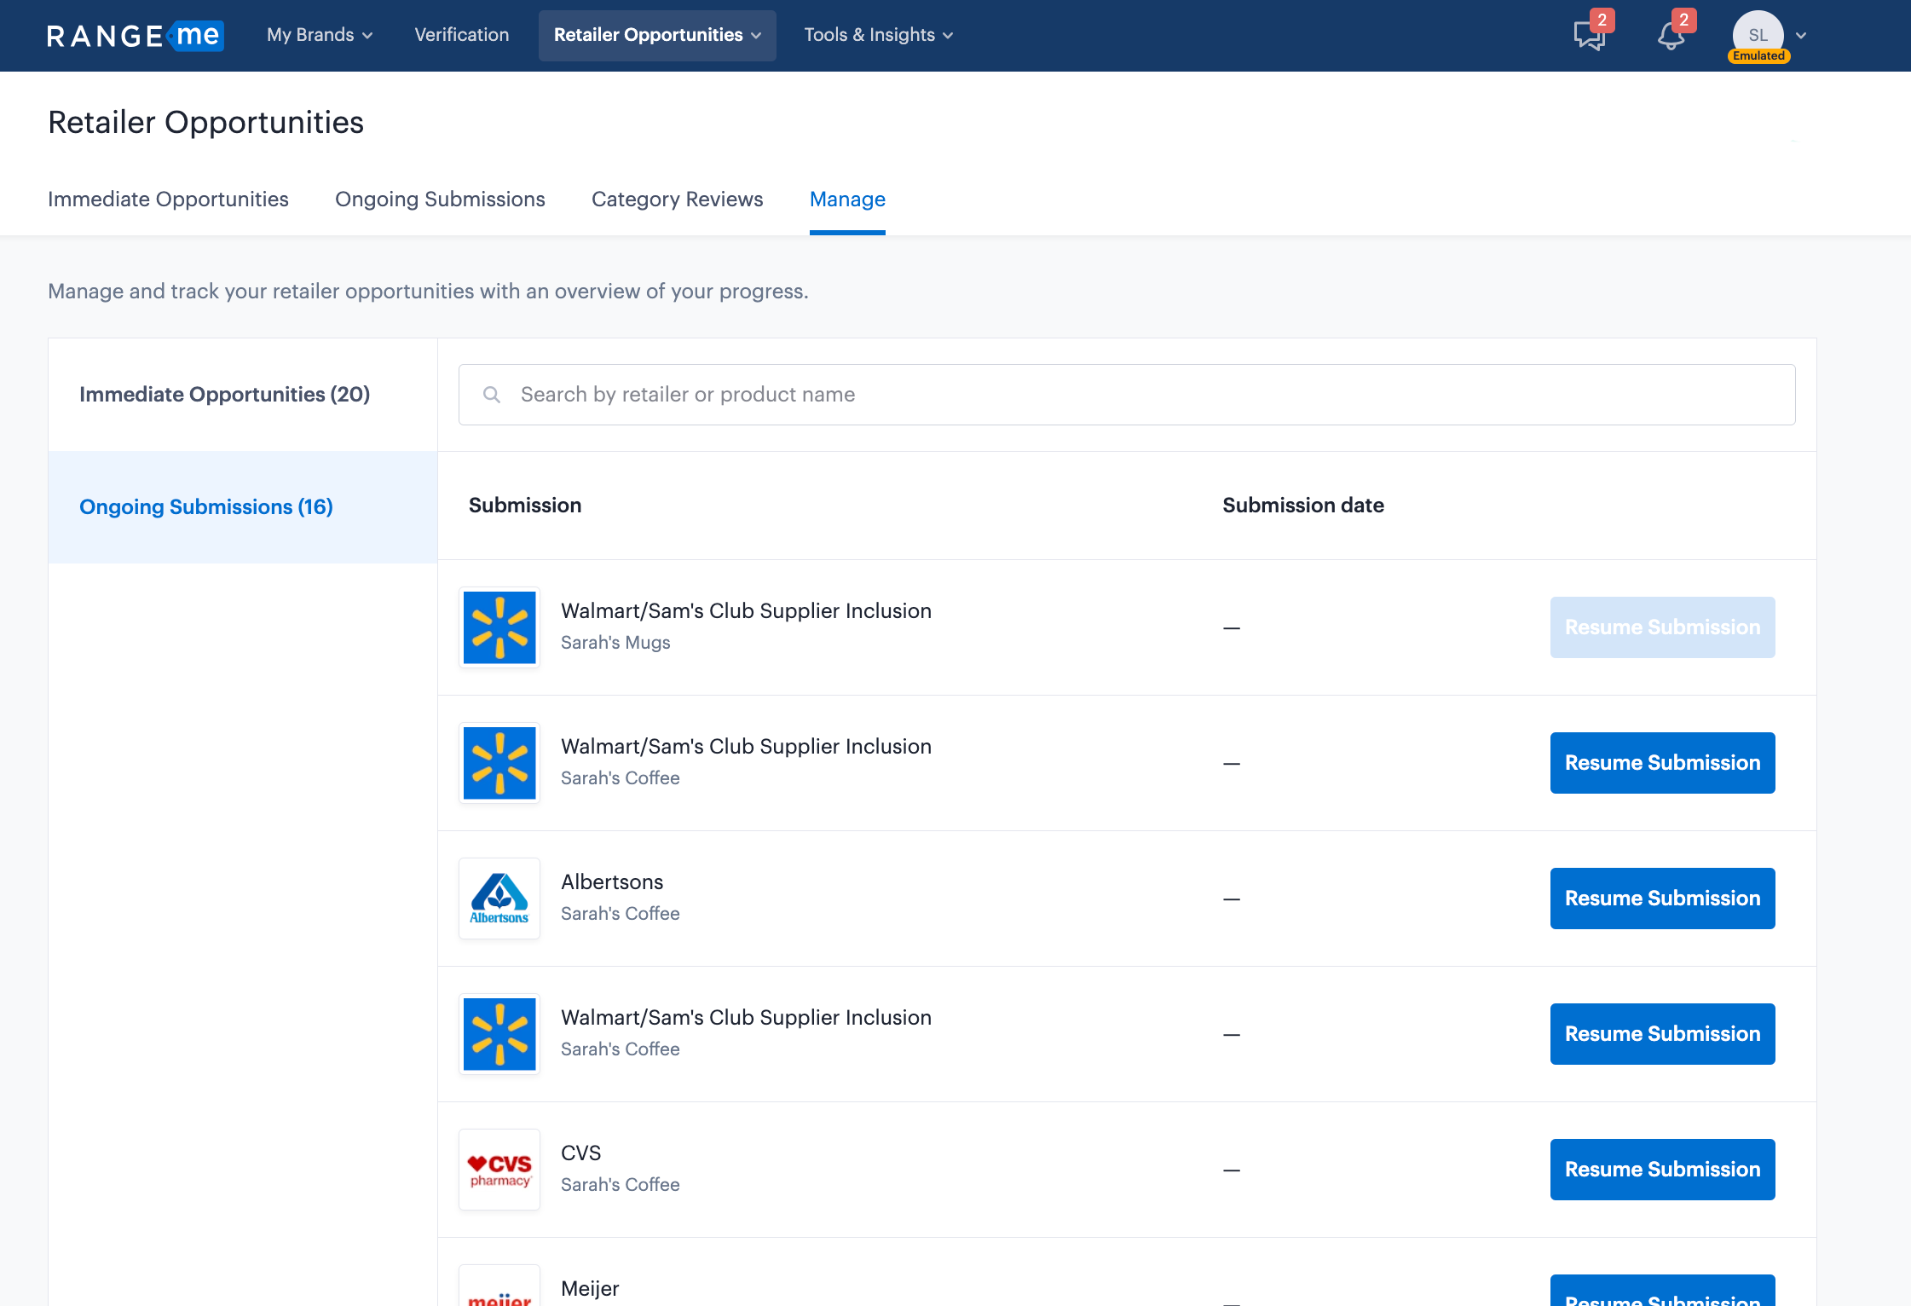
Task: Click the Emulated badge under avatar
Action: (x=1758, y=56)
